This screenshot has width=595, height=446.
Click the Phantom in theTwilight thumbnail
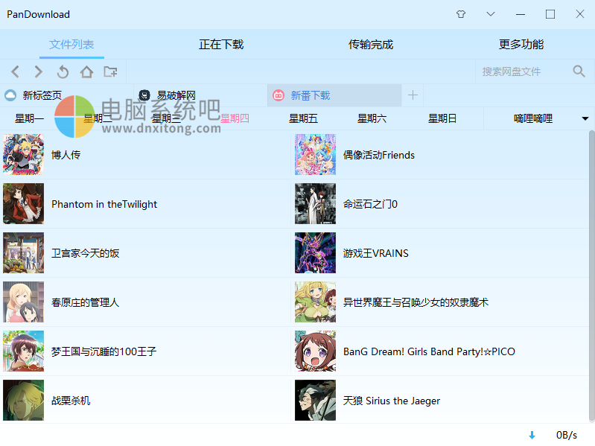click(x=24, y=204)
